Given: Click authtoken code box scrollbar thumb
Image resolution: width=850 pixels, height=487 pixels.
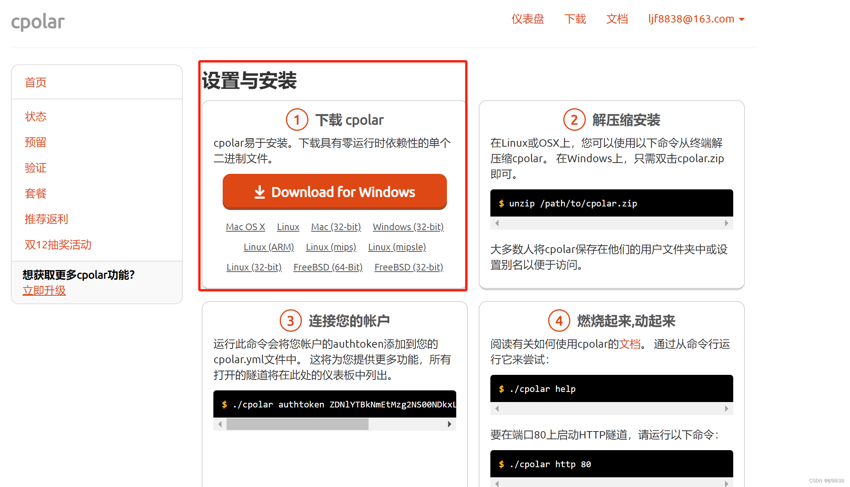Looking at the screenshot, I should click(297, 424).
